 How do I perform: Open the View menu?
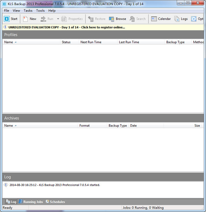(16, 11)
